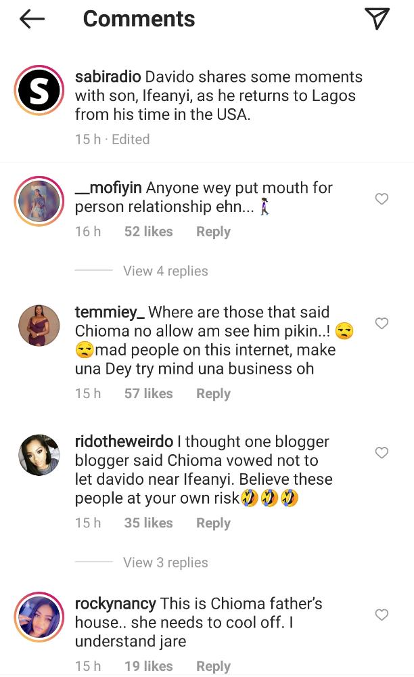
Task: Open the sabiradio username link
Action: tap(106, 77)
